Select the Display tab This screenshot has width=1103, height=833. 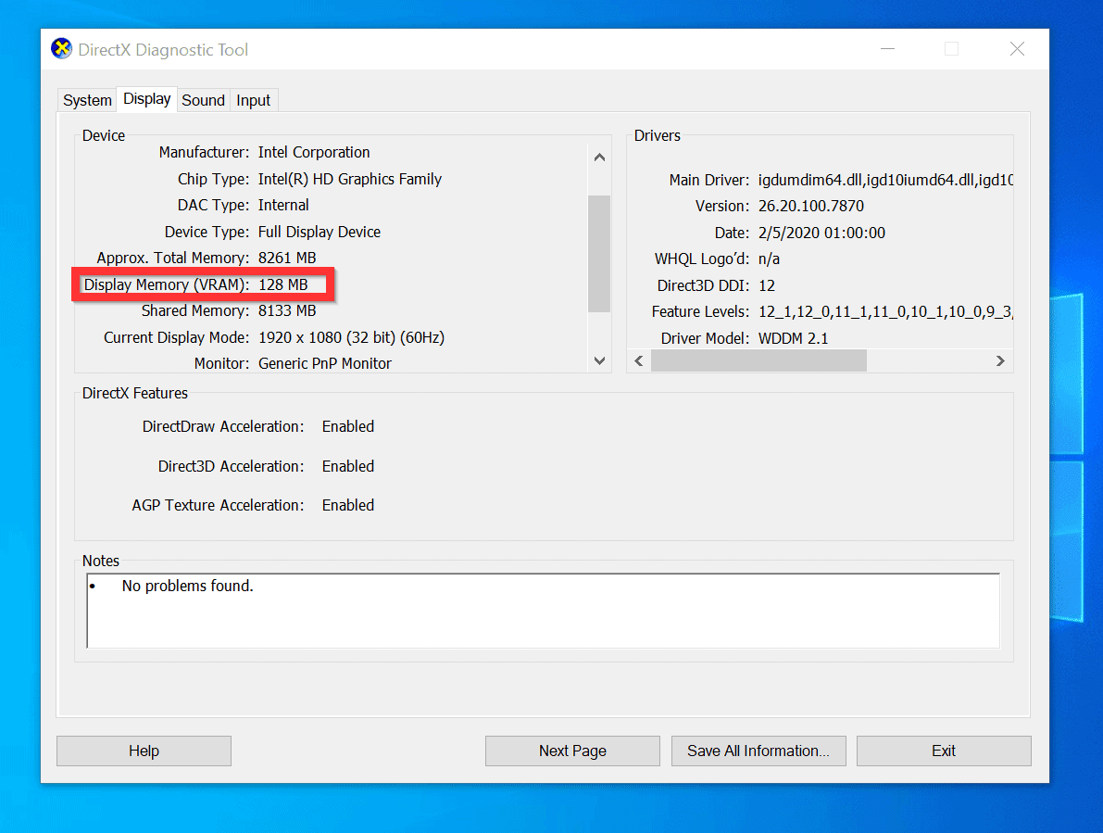[x=147, y=99]
